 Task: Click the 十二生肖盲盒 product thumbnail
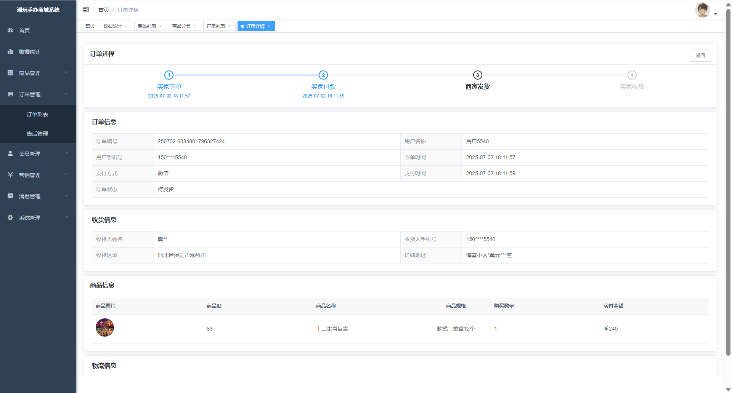tap(105, 328)
